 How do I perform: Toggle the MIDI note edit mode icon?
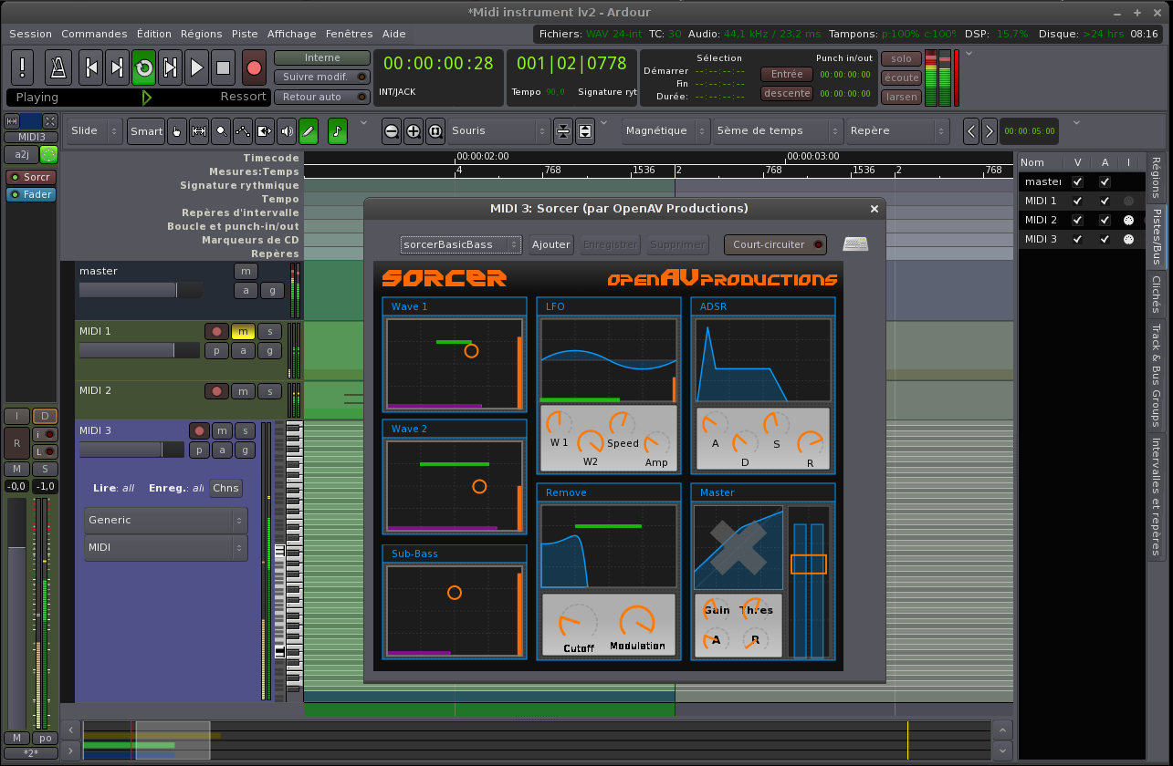[x=338, y=131]
